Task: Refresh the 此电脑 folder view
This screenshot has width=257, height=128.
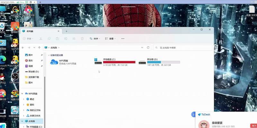Action: point(148,47)
